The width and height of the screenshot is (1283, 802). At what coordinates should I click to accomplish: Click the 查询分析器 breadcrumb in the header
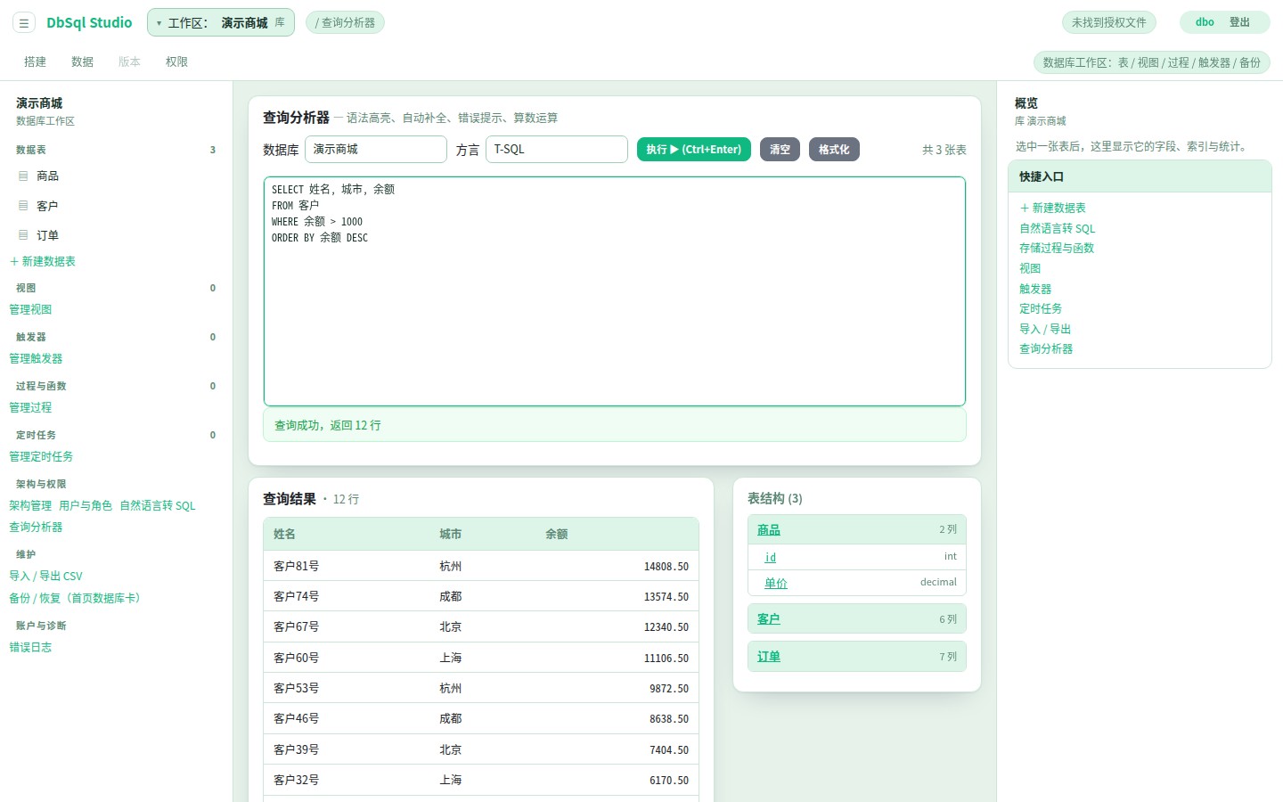pyautogui.click(x=345, y=22)
